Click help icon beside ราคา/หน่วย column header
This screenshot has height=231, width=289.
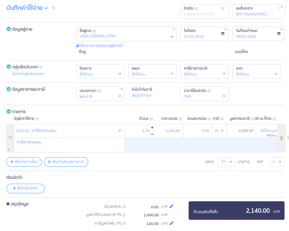[x=180, y=119]
